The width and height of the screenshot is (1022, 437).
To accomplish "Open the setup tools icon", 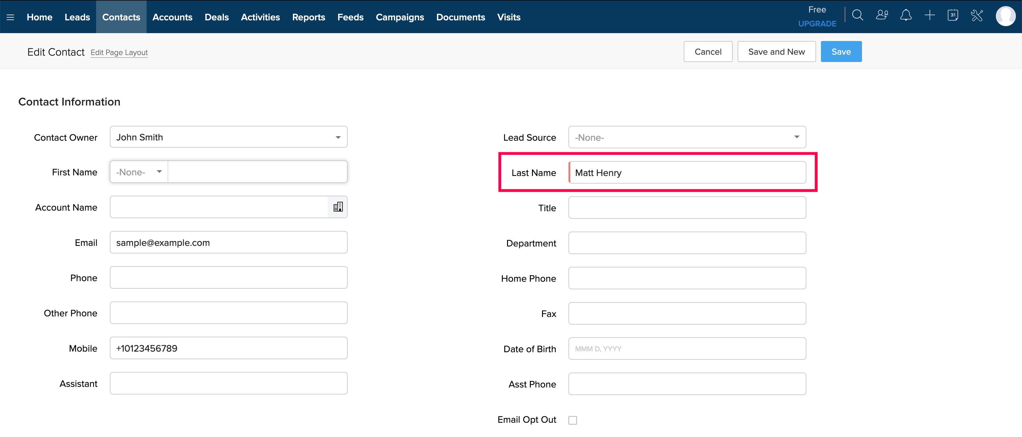I will pos(976,16).
